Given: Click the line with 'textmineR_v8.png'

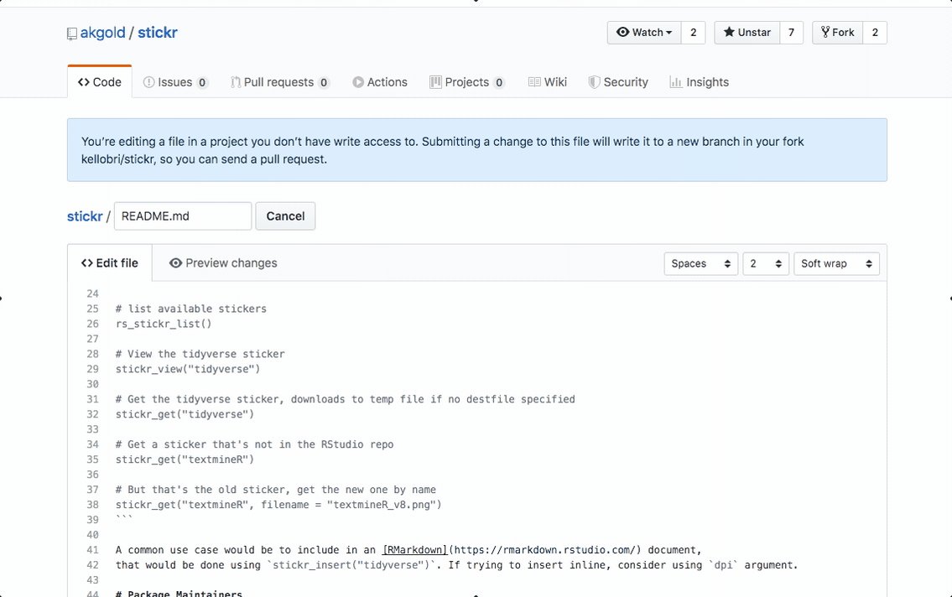Looking at the screenshot, I should coord(278,505).
